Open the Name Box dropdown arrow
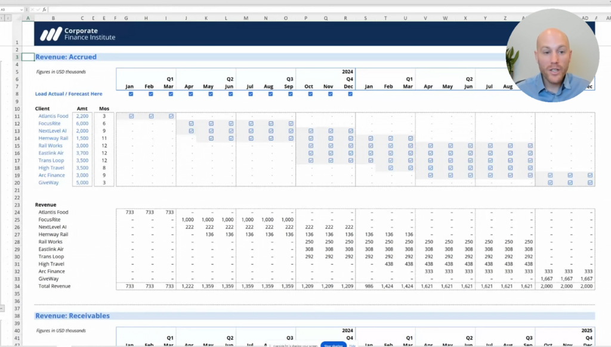611x347 pixels. (x=22, y=10)
